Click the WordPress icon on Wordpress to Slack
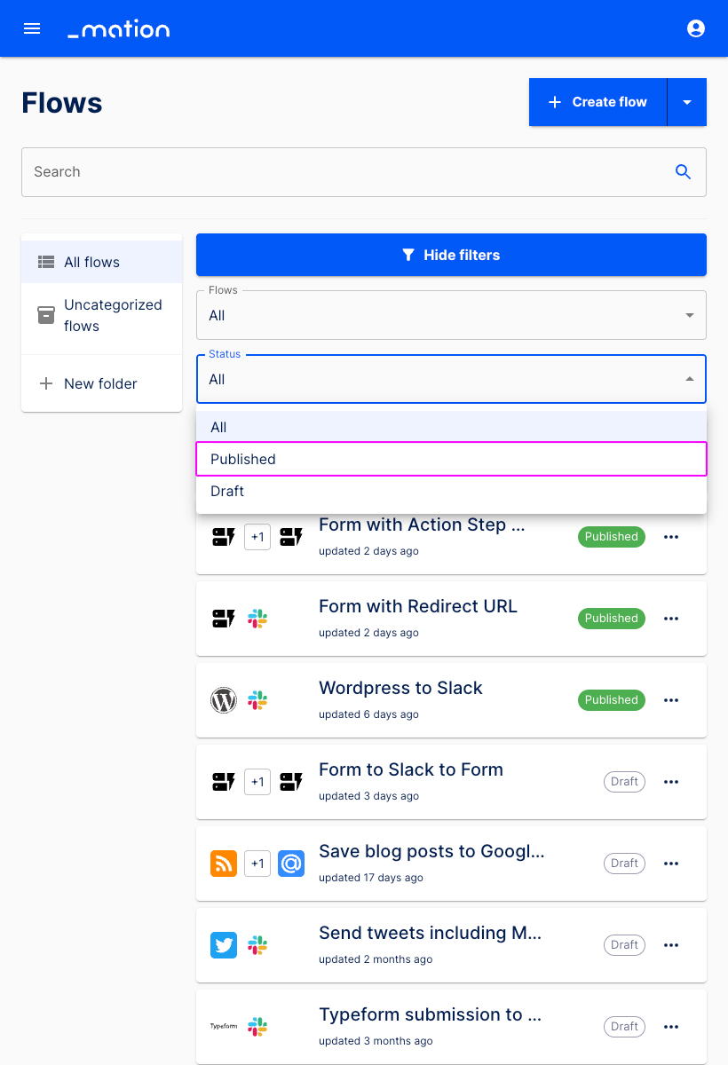 click(x=224, y=700)
